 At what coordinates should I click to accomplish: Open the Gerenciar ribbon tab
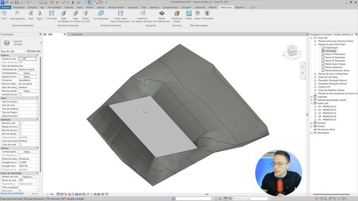click(154, 7)
